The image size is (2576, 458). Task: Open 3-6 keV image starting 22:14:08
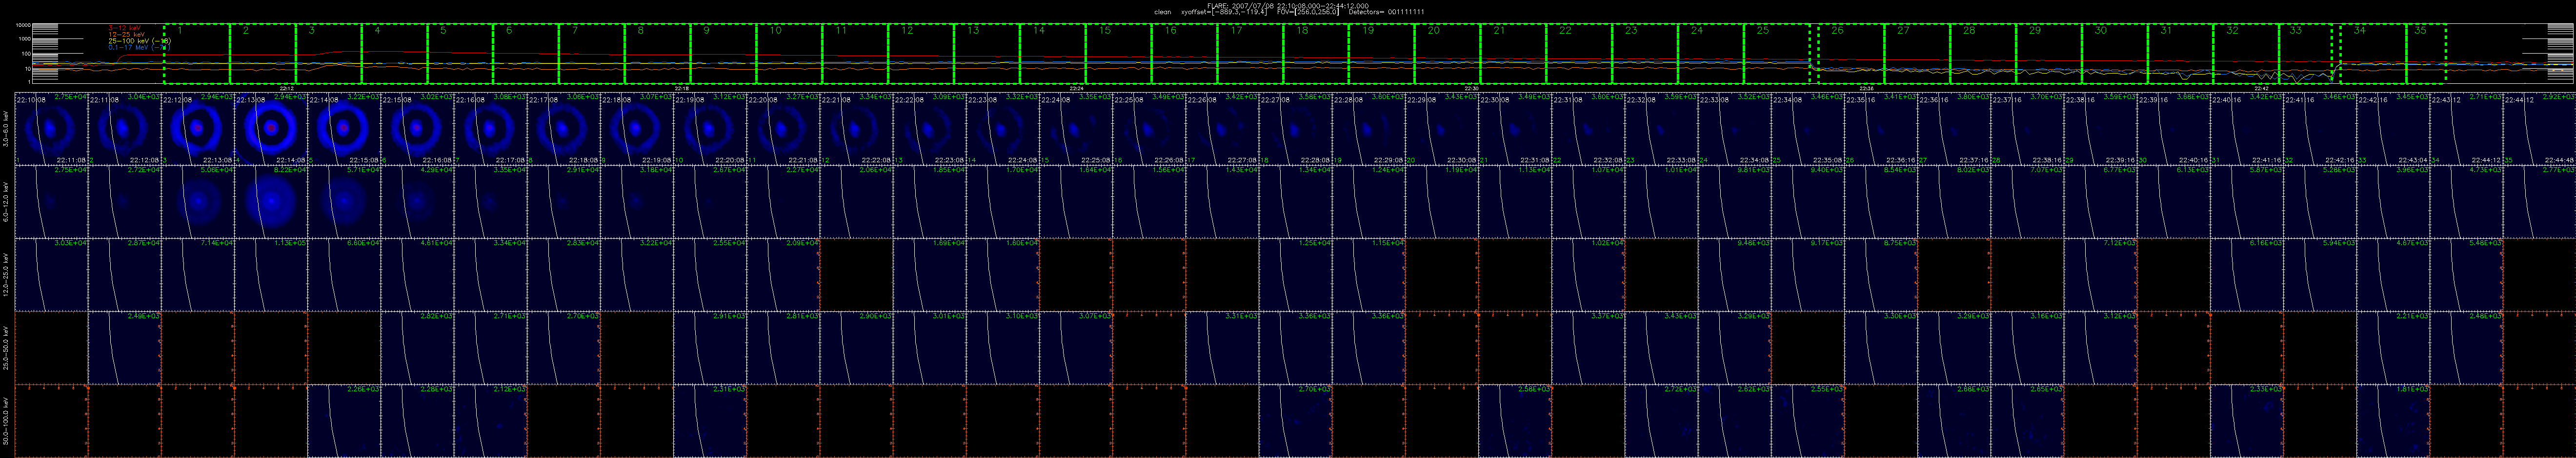pyautogui.click(x=344, y=129)
